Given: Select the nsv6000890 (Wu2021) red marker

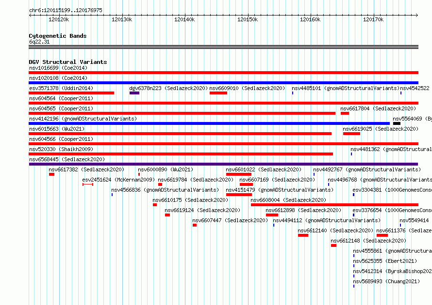Looking at the screenshot, I should point(139,174).
